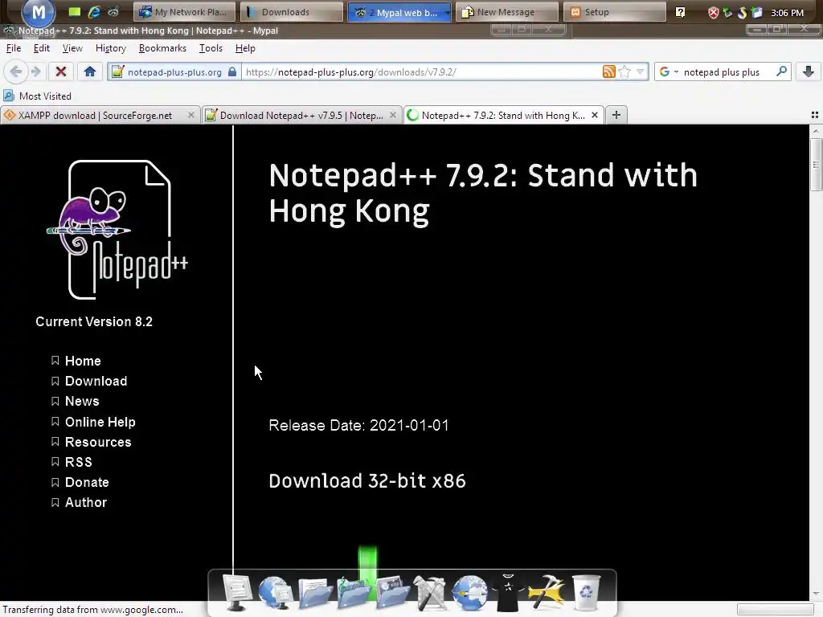
Task: Open the Tools menu
Action: coord(211,48)
